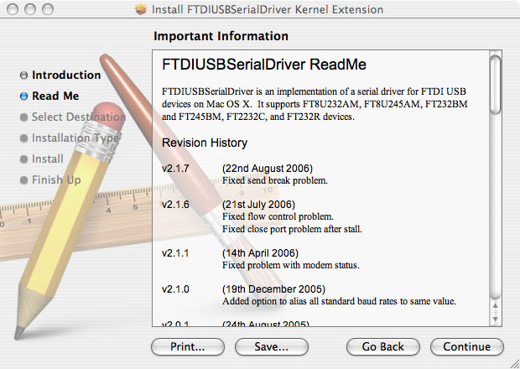Click the v2.1.1 version entry

coord(175,253)
